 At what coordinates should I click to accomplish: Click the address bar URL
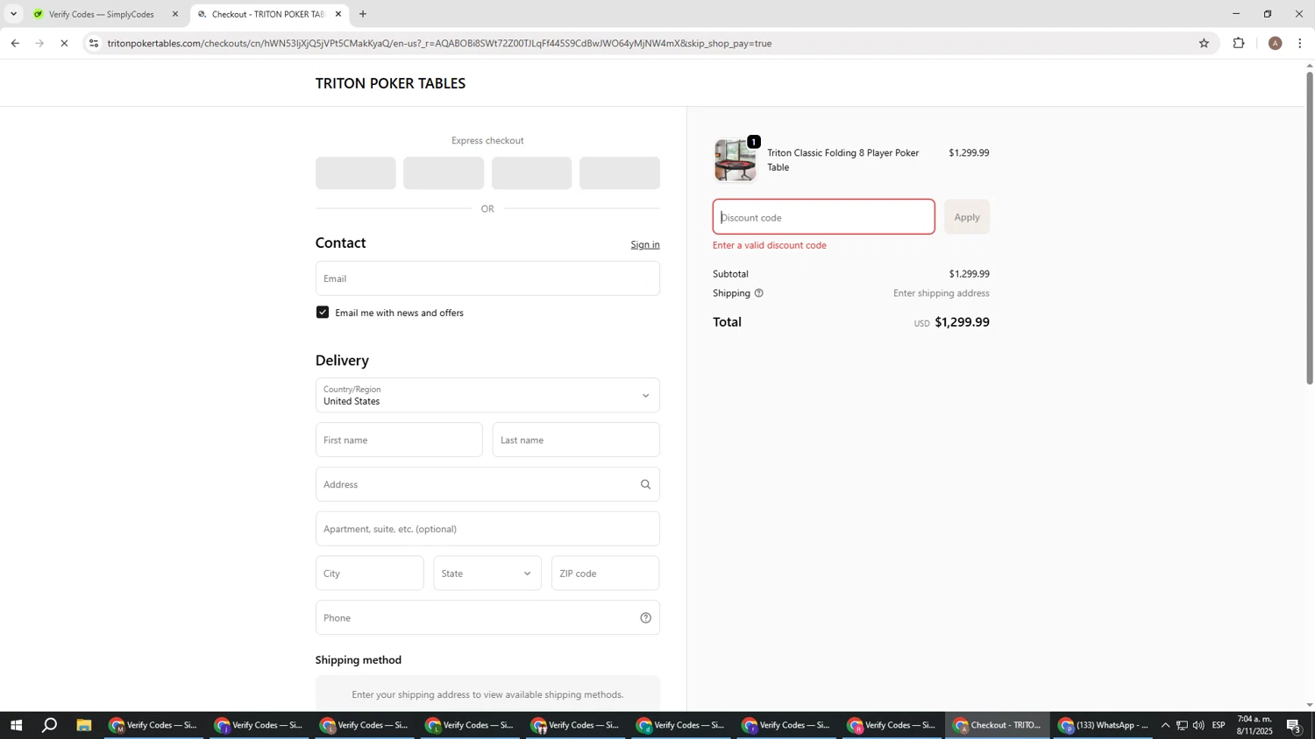click(x=439, y=43)
